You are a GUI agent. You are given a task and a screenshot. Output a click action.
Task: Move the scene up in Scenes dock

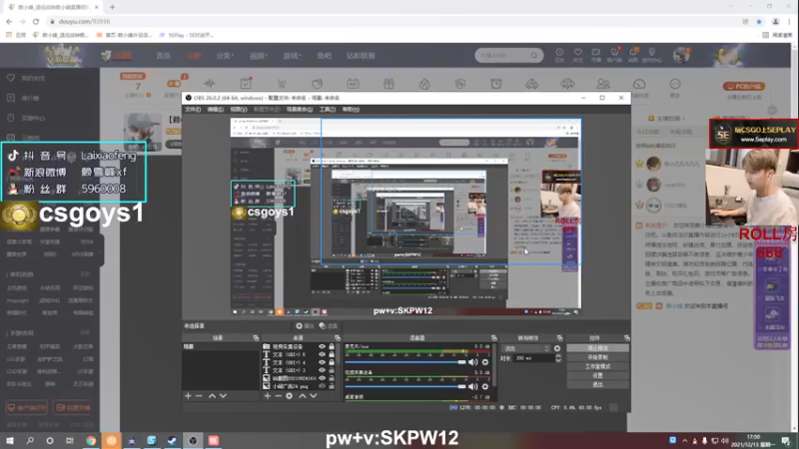pyautogui.click(x=212, y=395)
